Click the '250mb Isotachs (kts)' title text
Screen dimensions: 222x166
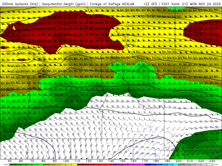(20, 4)
